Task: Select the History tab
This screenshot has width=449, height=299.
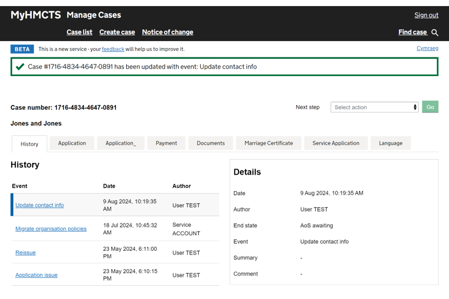Action: pos(29,144)
